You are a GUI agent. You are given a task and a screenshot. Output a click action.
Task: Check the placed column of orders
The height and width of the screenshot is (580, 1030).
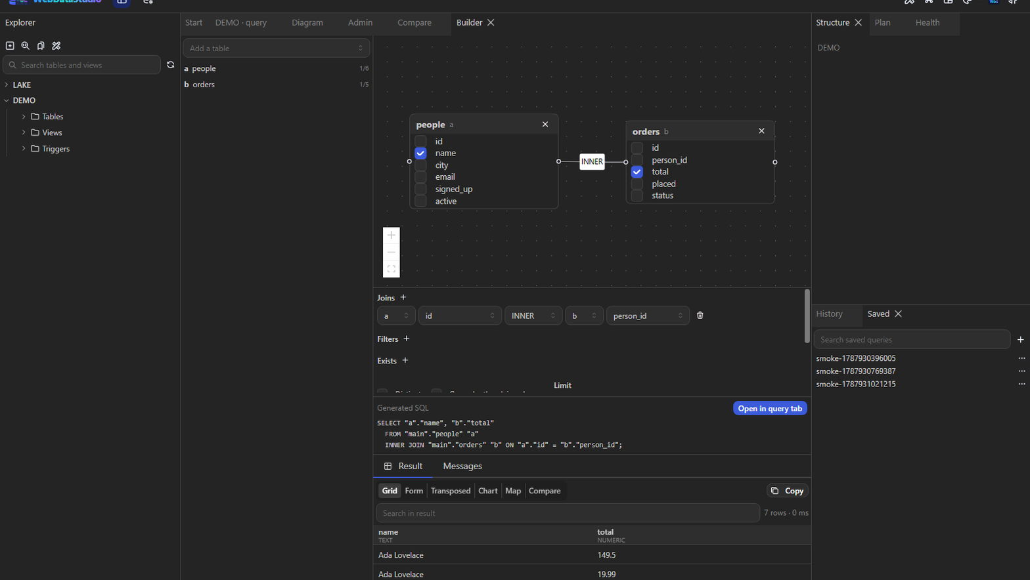637,184
